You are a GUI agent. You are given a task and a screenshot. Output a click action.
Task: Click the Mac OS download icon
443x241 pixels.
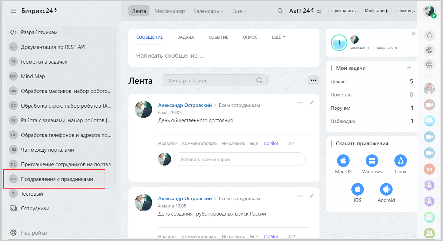343,161
